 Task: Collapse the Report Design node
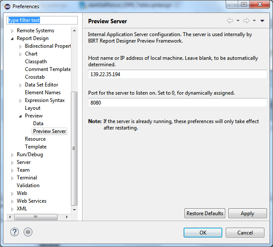point(12,39)
